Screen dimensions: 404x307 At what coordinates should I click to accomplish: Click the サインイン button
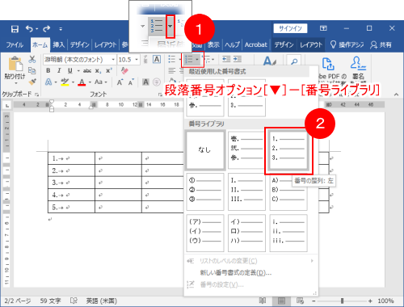pyautogui.click(x=290, y=28)
